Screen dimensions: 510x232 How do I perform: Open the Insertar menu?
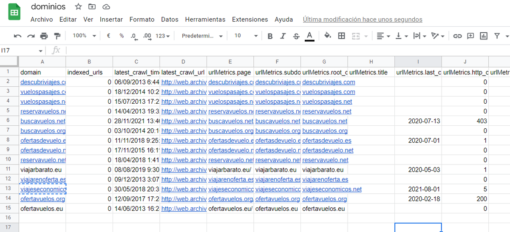tap(111, 20)
